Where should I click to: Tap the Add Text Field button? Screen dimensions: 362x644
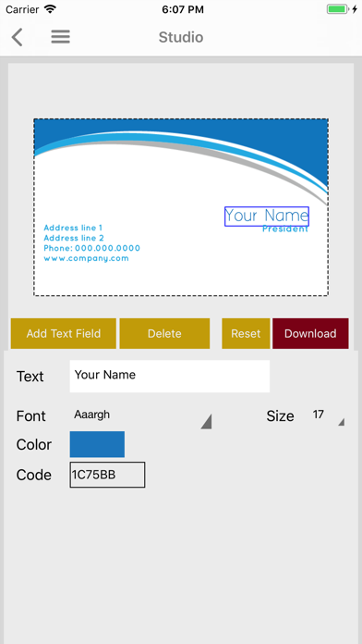(x=64, y=333)
